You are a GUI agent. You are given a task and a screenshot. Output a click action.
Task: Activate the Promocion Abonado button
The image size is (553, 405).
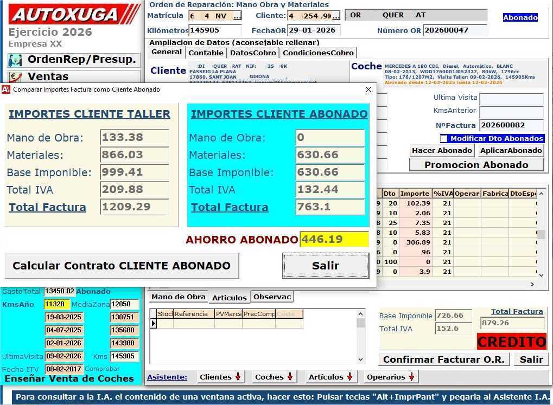tap(476, 164)
